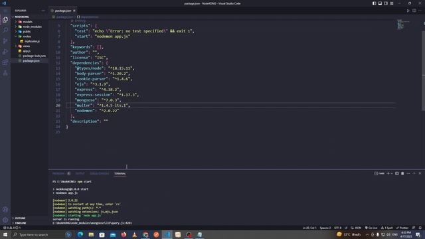
Task: Click the Run file play icon
Action: tap(408, 11)
